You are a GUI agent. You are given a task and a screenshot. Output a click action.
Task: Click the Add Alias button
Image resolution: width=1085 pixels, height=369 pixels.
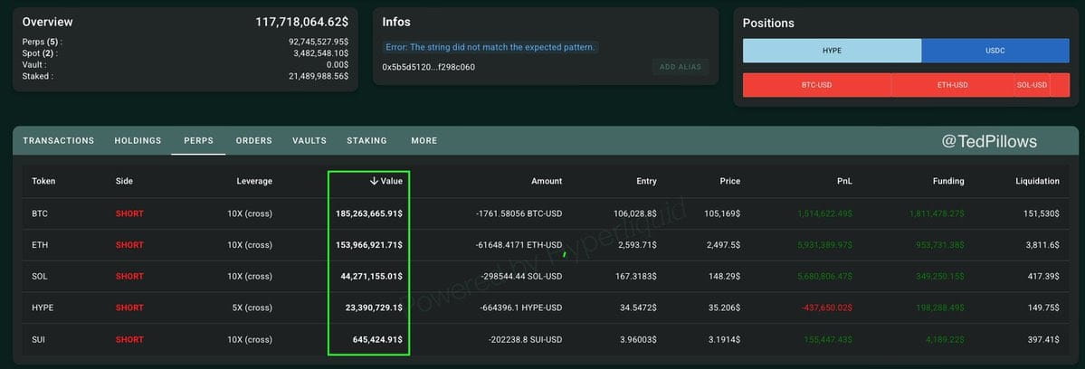point(681,67)
